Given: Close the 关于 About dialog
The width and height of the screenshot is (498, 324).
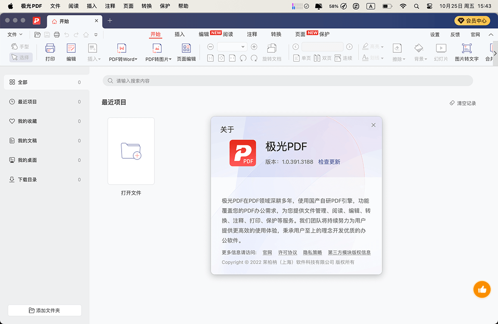Looking at the screenshot, I should [373, 125].
